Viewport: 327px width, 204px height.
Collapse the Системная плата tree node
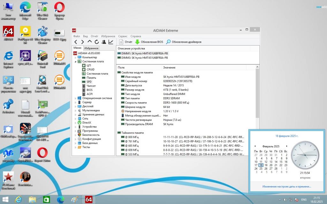pyautogui.click(x=75, y=62)
